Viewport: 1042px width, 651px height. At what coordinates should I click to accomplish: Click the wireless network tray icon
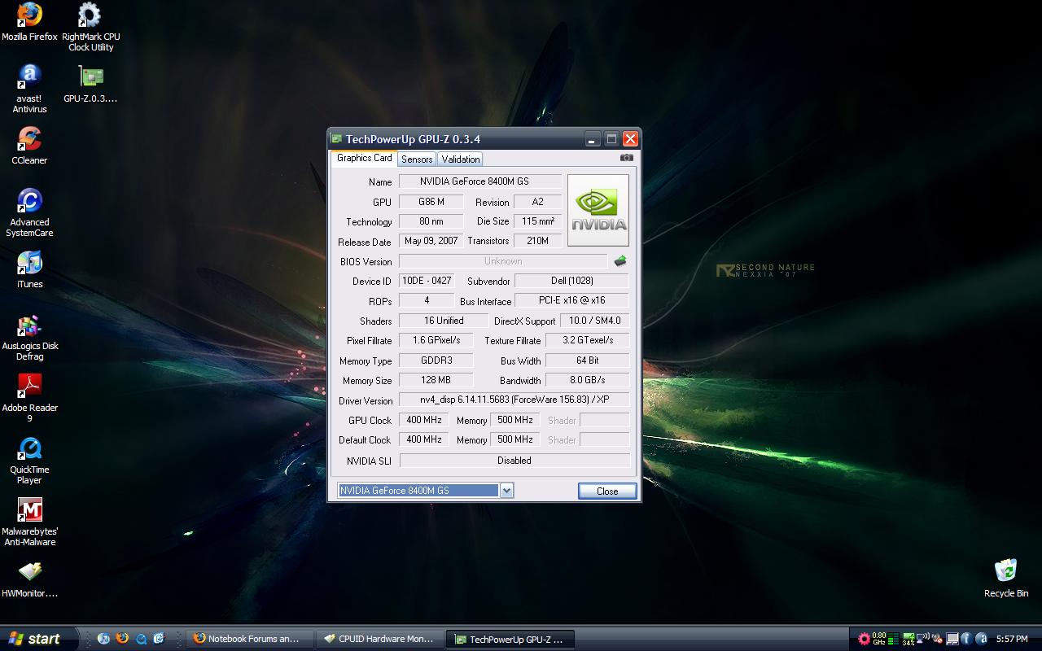coord(922,638)
